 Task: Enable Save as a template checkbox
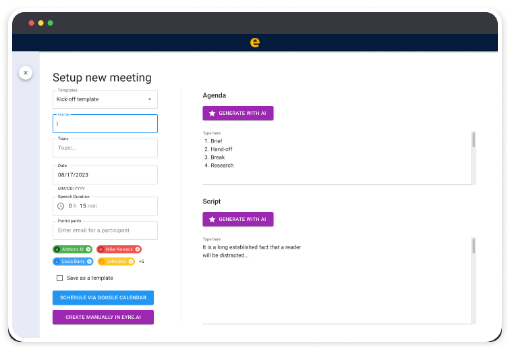[x=59, y=278]
